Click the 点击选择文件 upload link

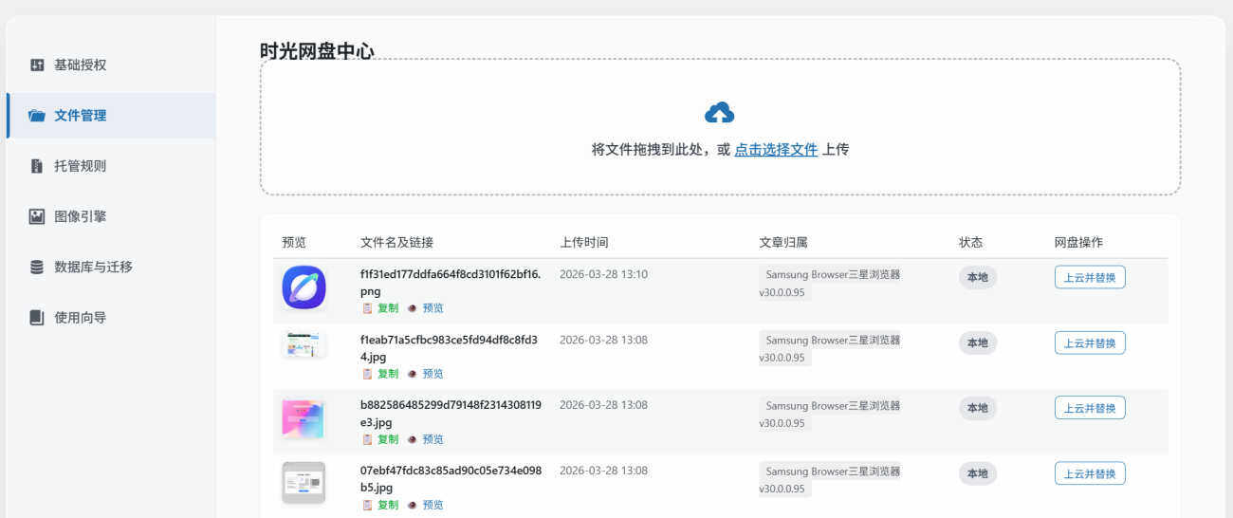(775, 149)
